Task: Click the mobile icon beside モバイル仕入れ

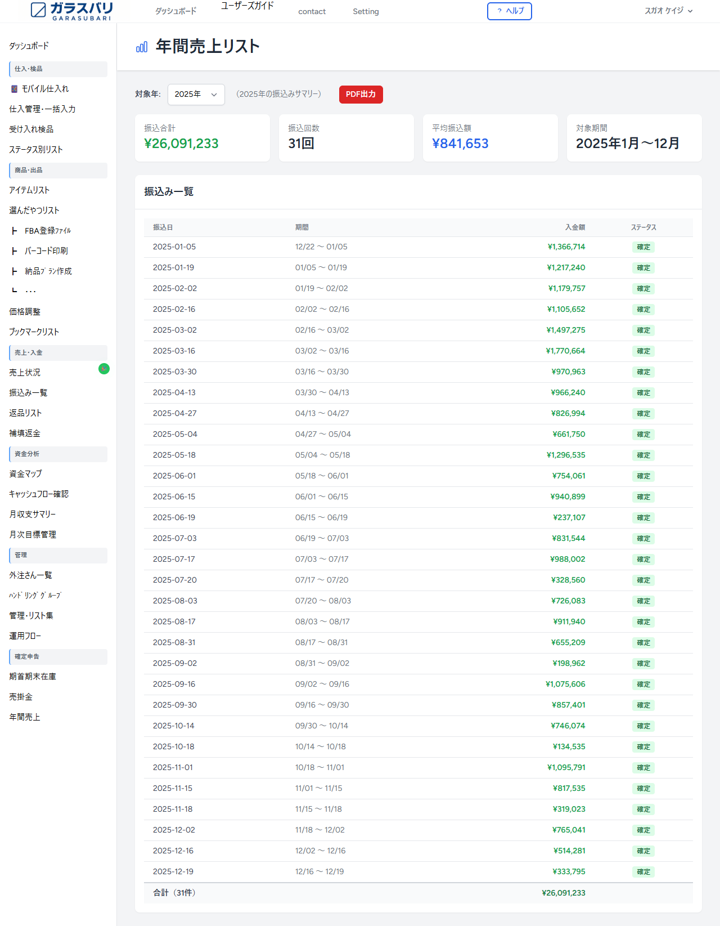Action: [15, 89]
